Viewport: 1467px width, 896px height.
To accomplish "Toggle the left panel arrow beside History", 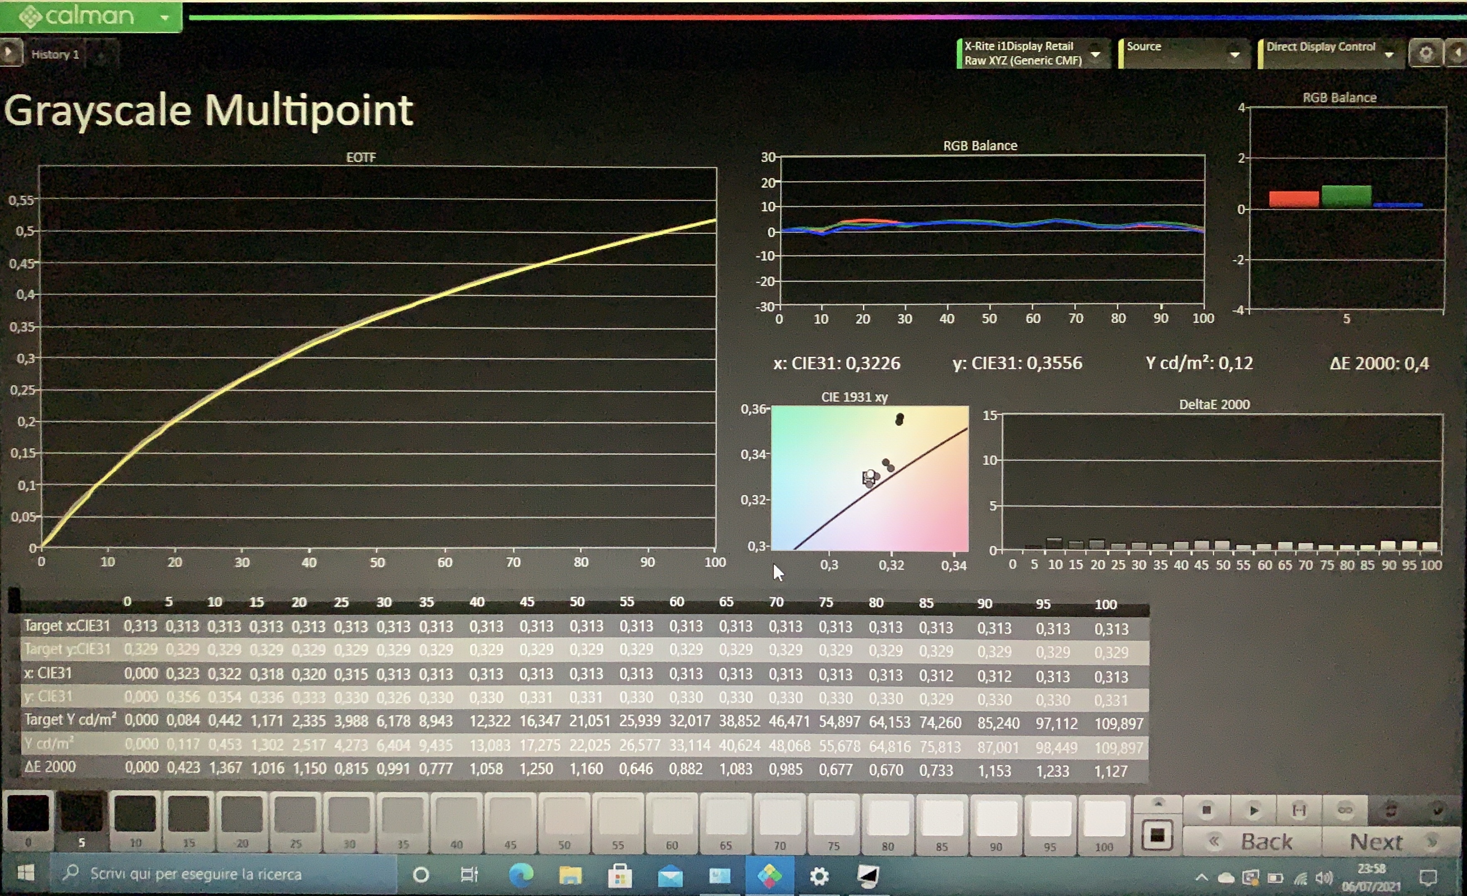I will [9, 53].
